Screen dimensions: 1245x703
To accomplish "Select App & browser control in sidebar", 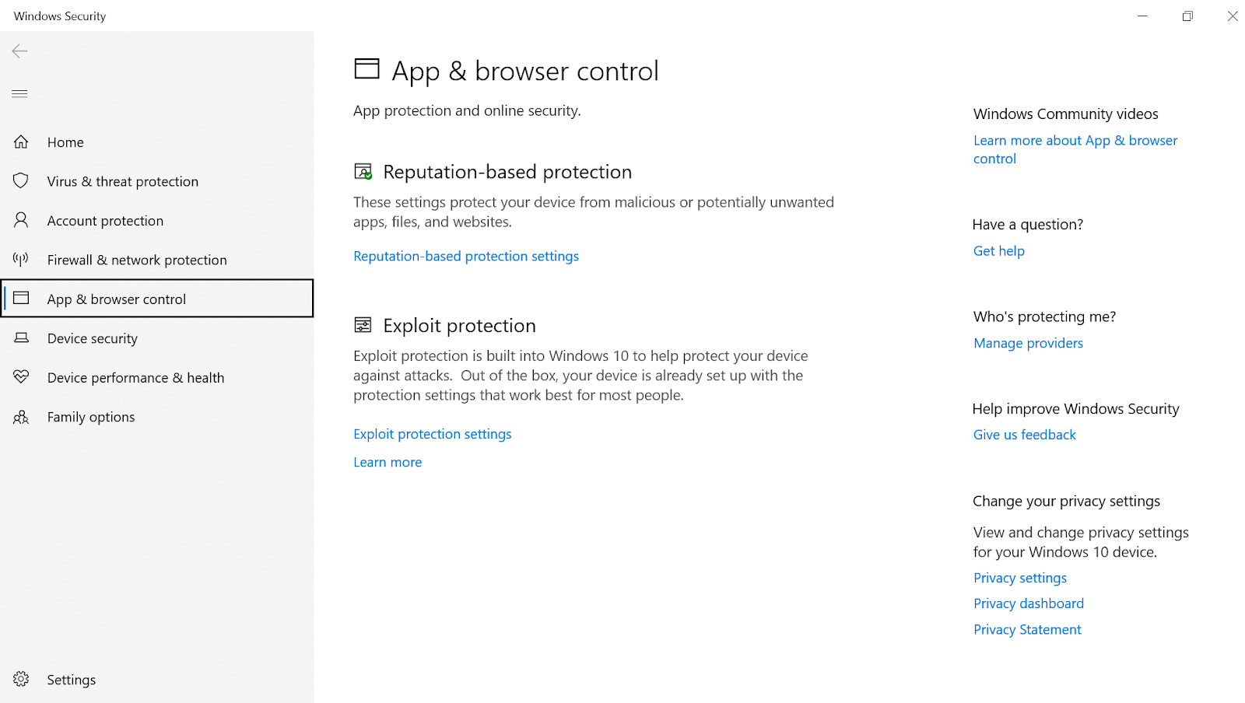I will [117, 299].
